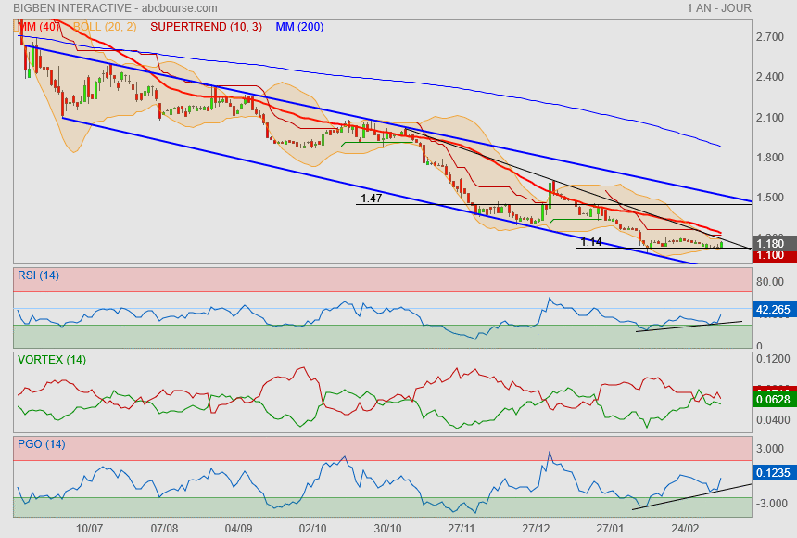Click the VORTEX (14) panel title
This screenshot has width=797, height=538.
[52, 360]
